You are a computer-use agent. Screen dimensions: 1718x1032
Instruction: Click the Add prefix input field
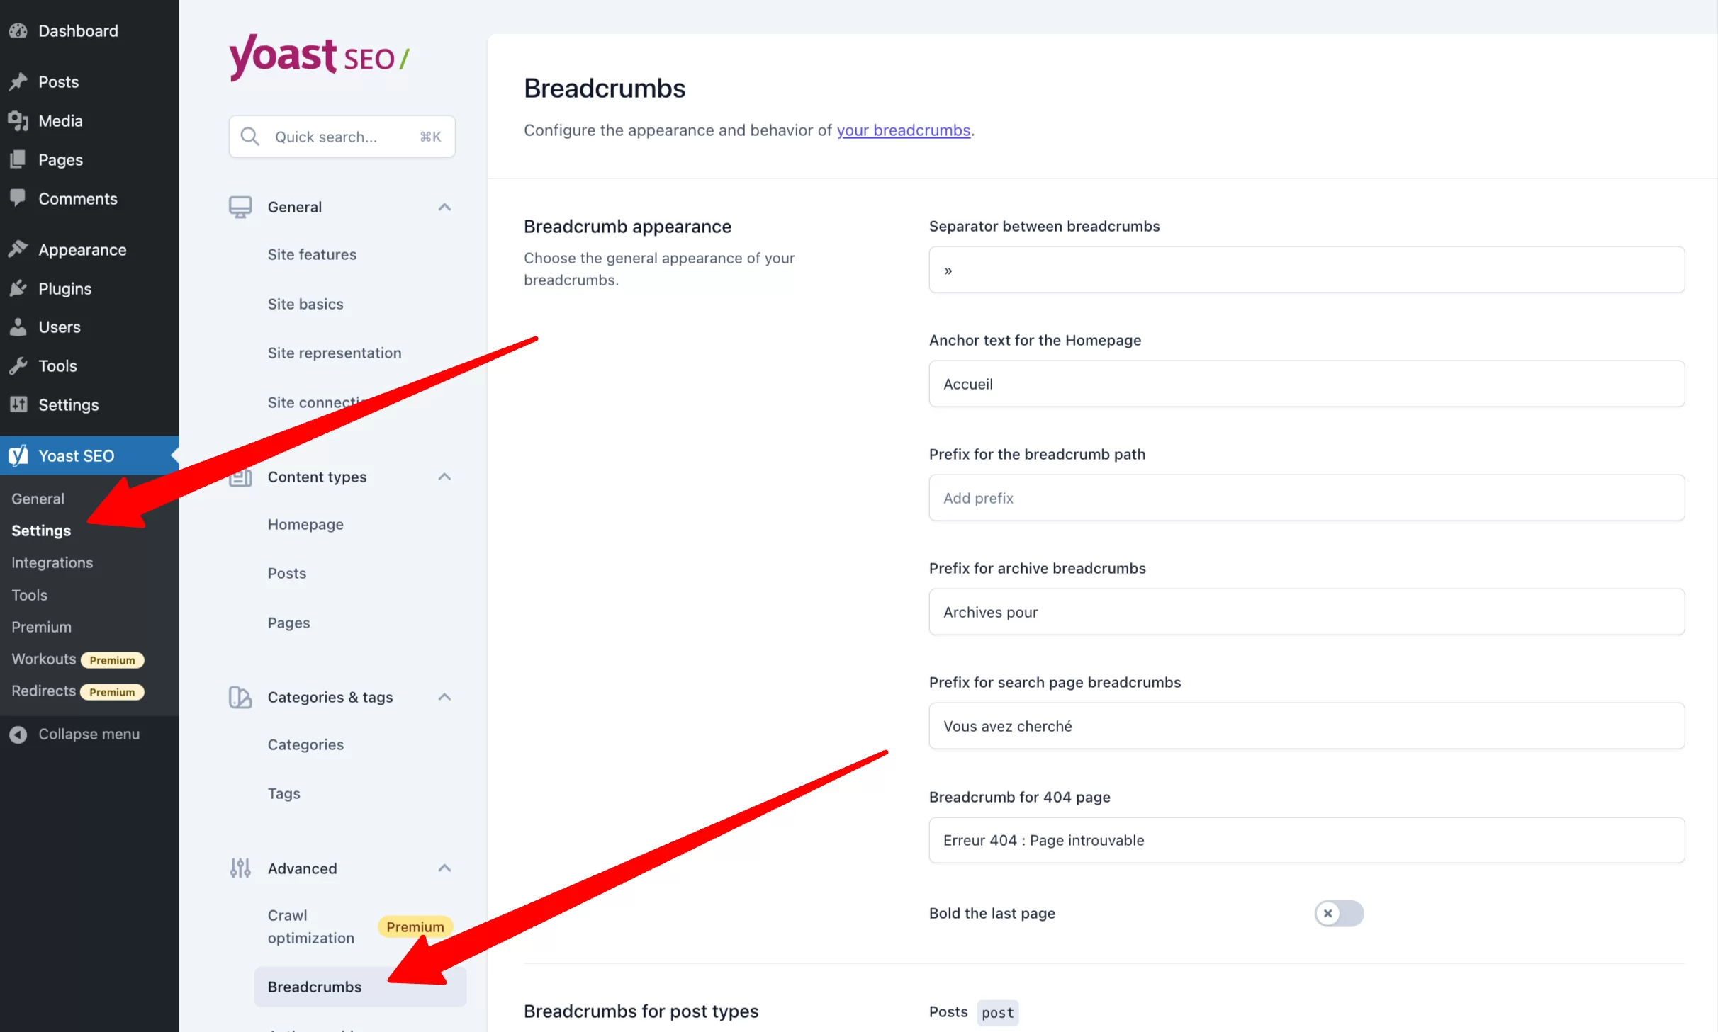1306,497
